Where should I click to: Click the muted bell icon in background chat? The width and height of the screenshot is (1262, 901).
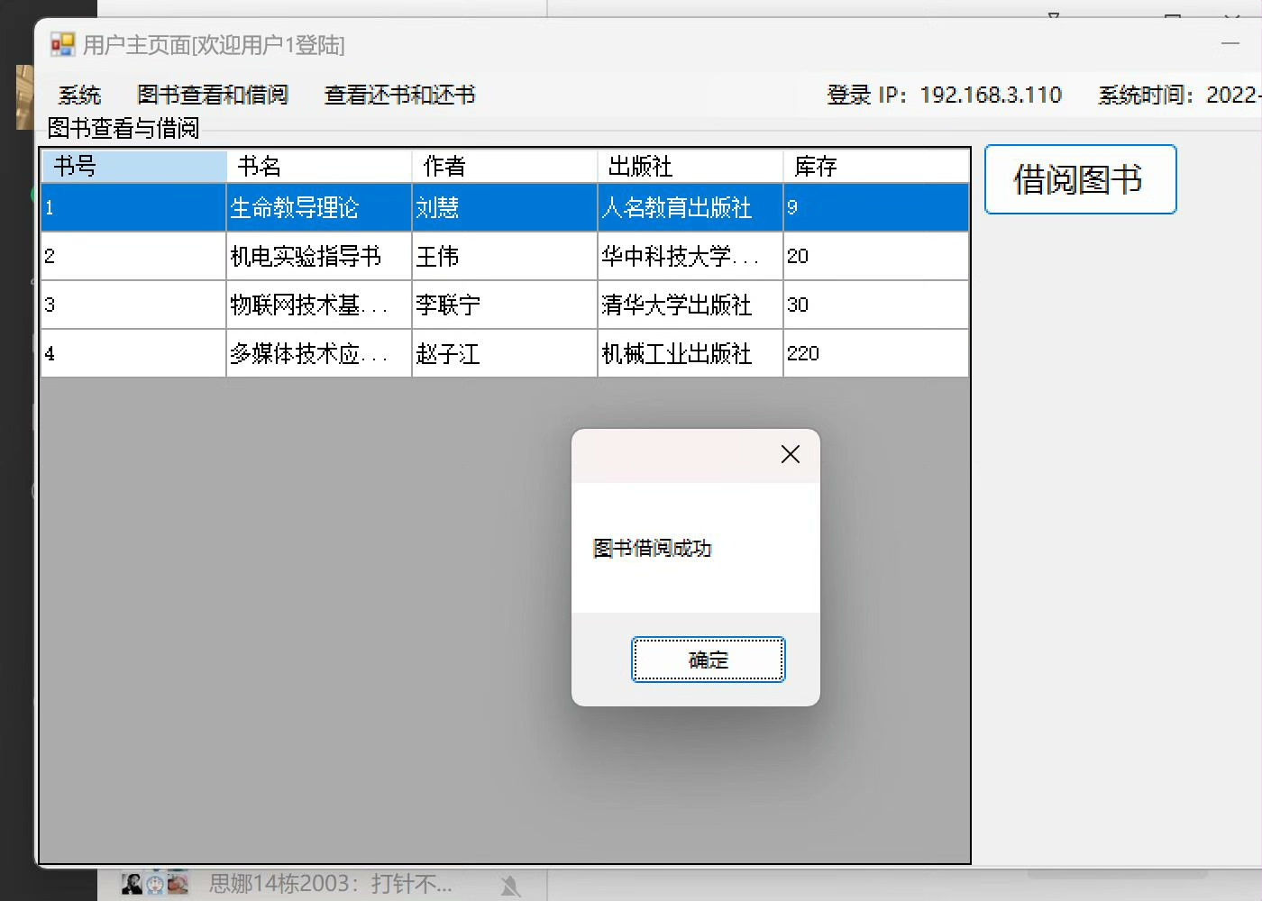click(x=510, y=886)
